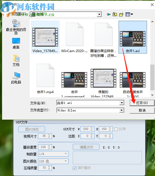Viewport: 155px width, 176px height.
Task: Expand the 文件名 dropdown arrow
Action: (122, 103)
